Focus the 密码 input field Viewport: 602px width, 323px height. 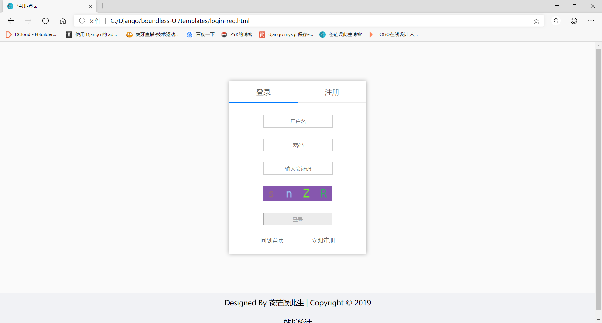pyautogui.click(x=298, y=145)
